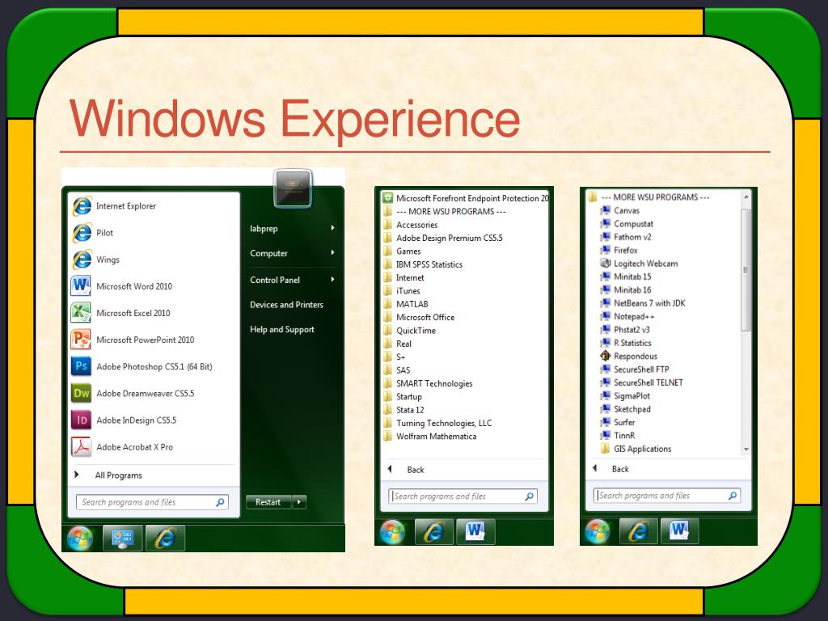Screen dimensions: 828x621
Task: Open the Wolfram Mathematica folder
Action: point(430,436)
